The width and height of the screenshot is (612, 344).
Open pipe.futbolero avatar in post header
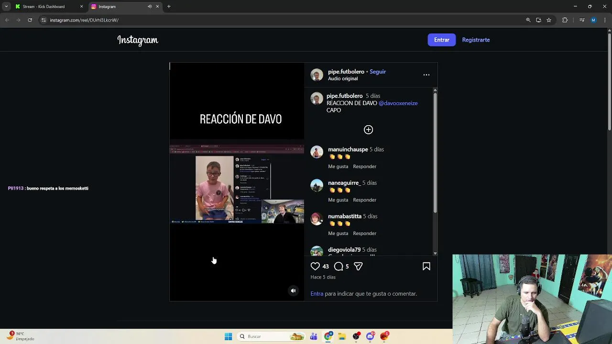coord(317,75)
